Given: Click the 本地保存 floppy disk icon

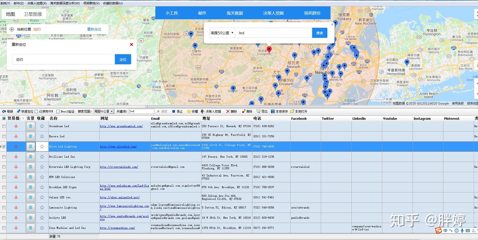Looking at the screenshot, I should pos(273,111).
